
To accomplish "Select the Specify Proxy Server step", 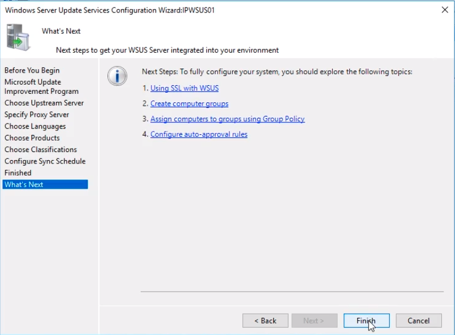I will coord(37,115).
